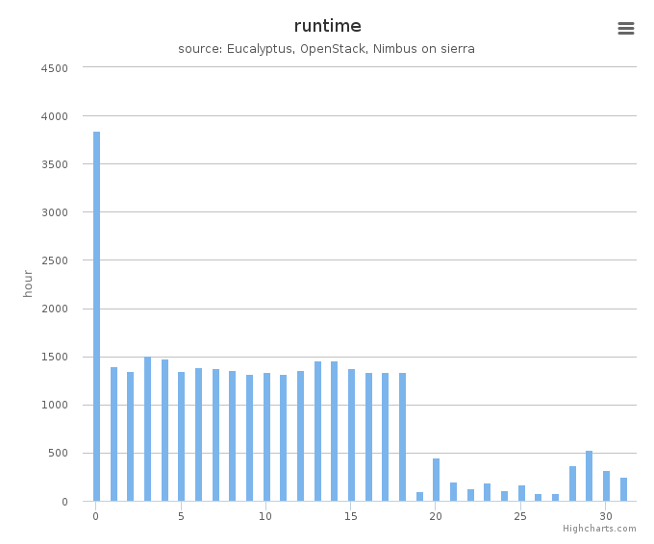This screenshot has height=544, width=654.
Task: Click the bar at x-axis 15
Action: coord(352,435)
